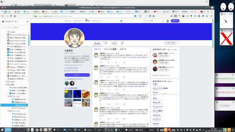
Task: Open the fried food media thumbnail
Action: click(x=86, y=94)
